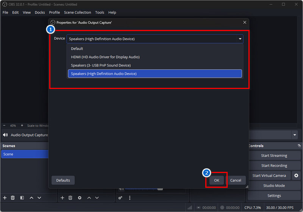
Task: Open the View menu
Action: (27, 12)
